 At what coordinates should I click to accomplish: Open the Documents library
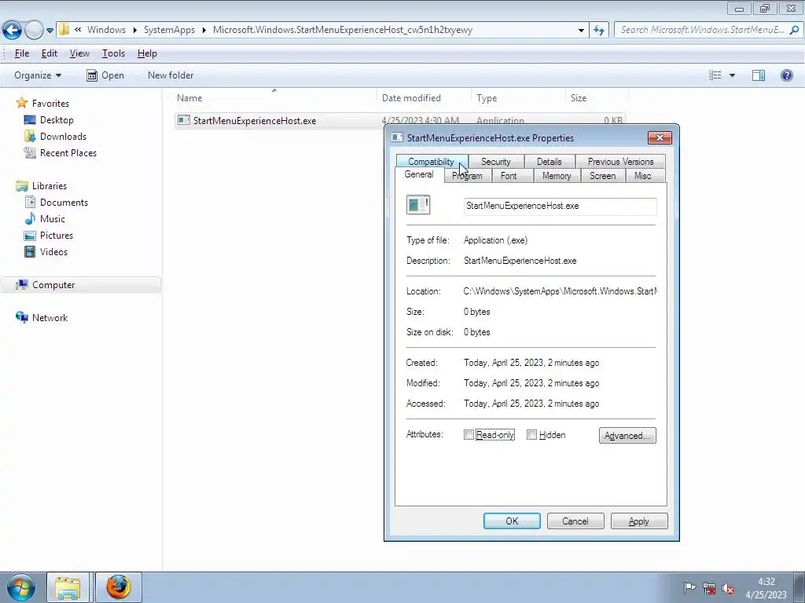64,203
